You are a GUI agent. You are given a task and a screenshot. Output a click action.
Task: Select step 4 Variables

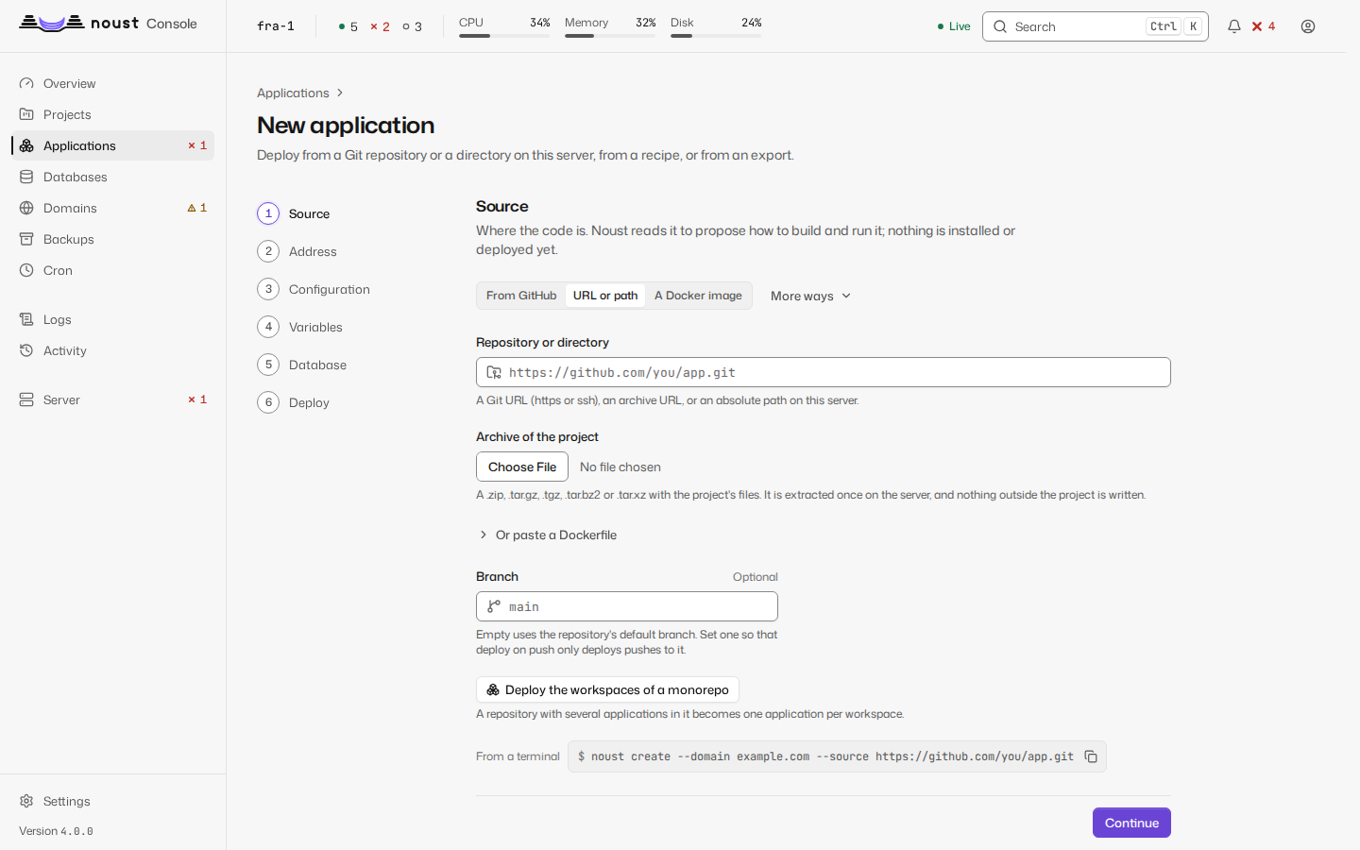(300, 327)
